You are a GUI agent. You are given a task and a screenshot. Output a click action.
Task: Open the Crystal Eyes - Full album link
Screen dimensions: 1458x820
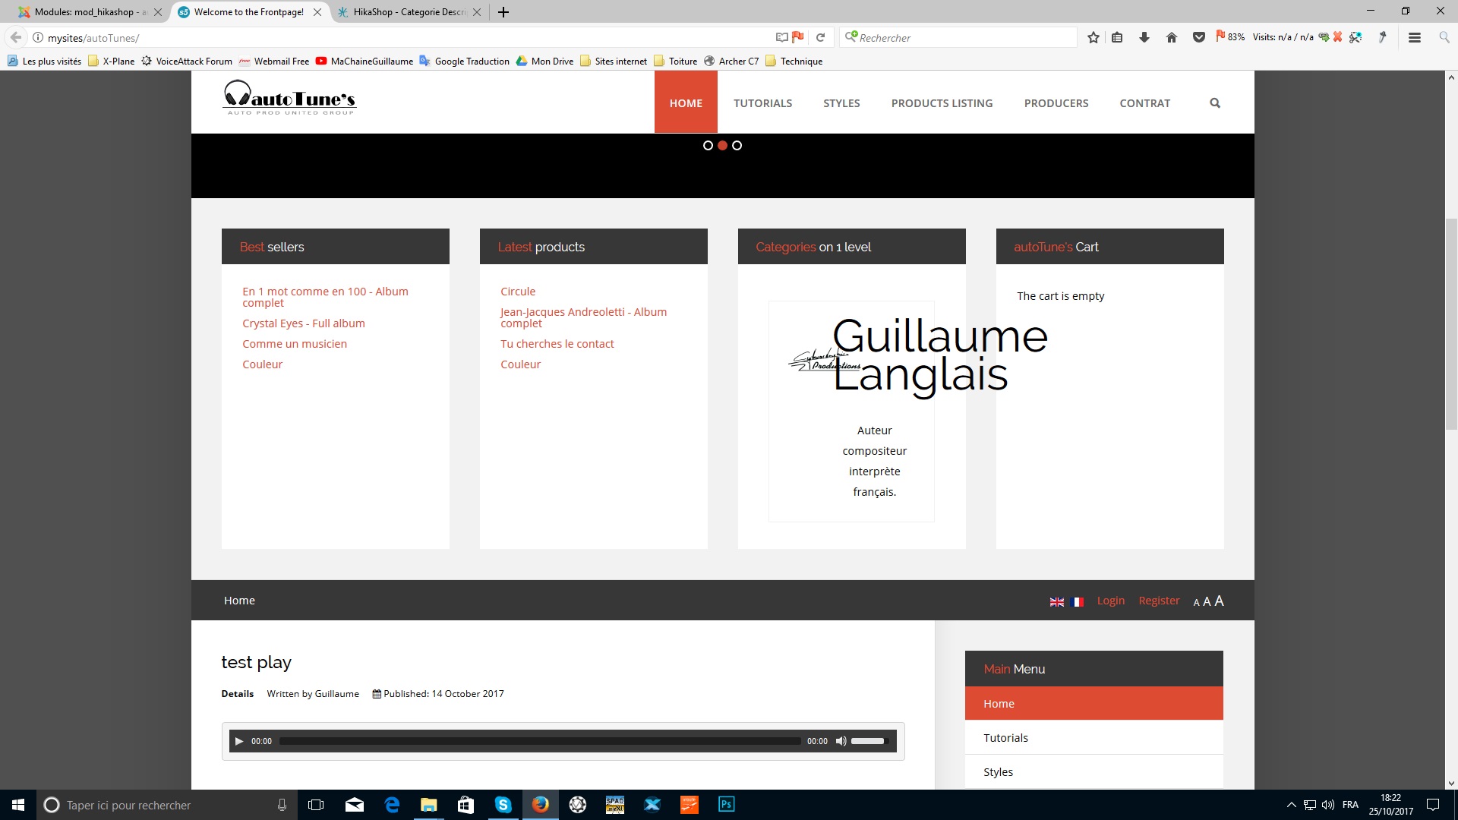(303, 323)
